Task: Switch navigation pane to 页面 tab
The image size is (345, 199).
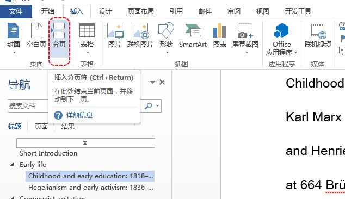Action: 41,127
